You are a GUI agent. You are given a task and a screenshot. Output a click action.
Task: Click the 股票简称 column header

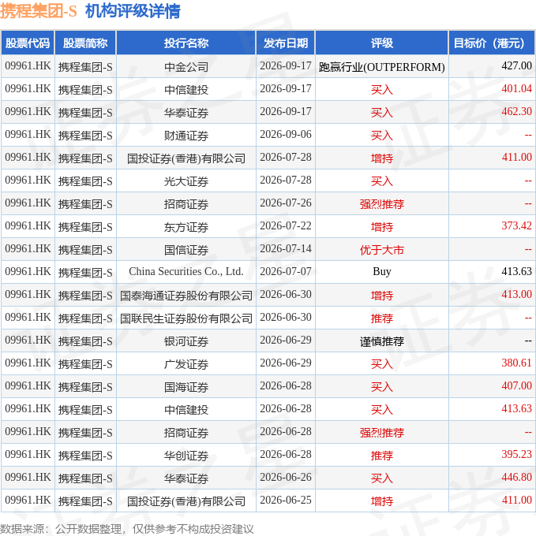tap(85, 43)
